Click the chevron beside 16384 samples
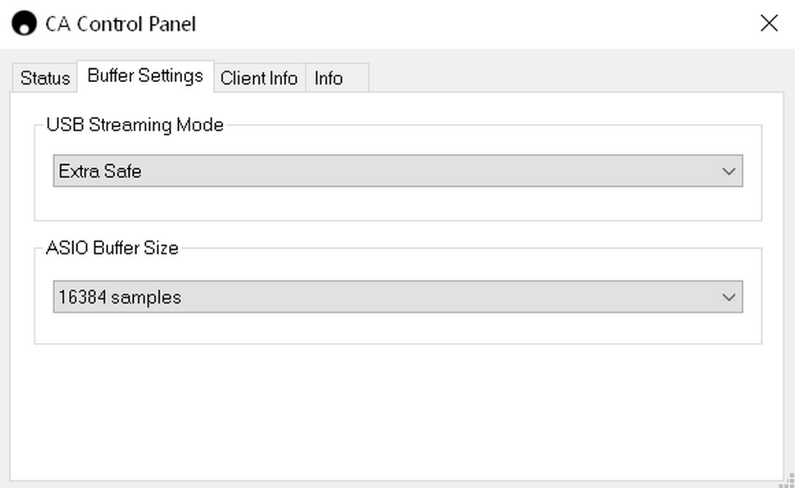The width and height of the screenshot is (795, 488). [729, 297]
